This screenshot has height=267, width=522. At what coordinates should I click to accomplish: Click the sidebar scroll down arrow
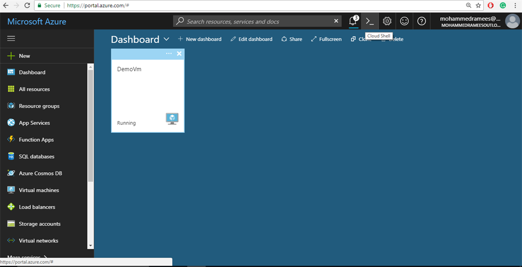[x=91, y=246]
